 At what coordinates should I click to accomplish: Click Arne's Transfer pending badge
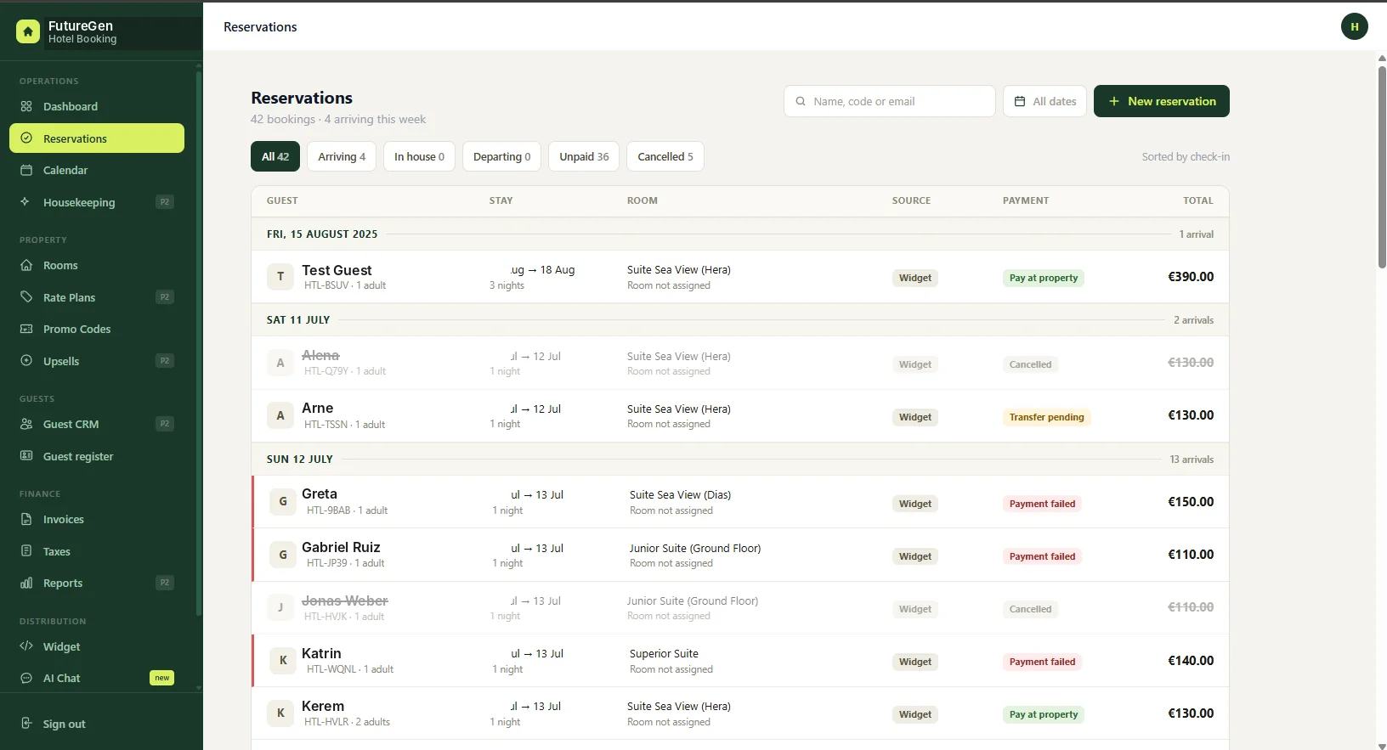click(x=1046, y=417)
